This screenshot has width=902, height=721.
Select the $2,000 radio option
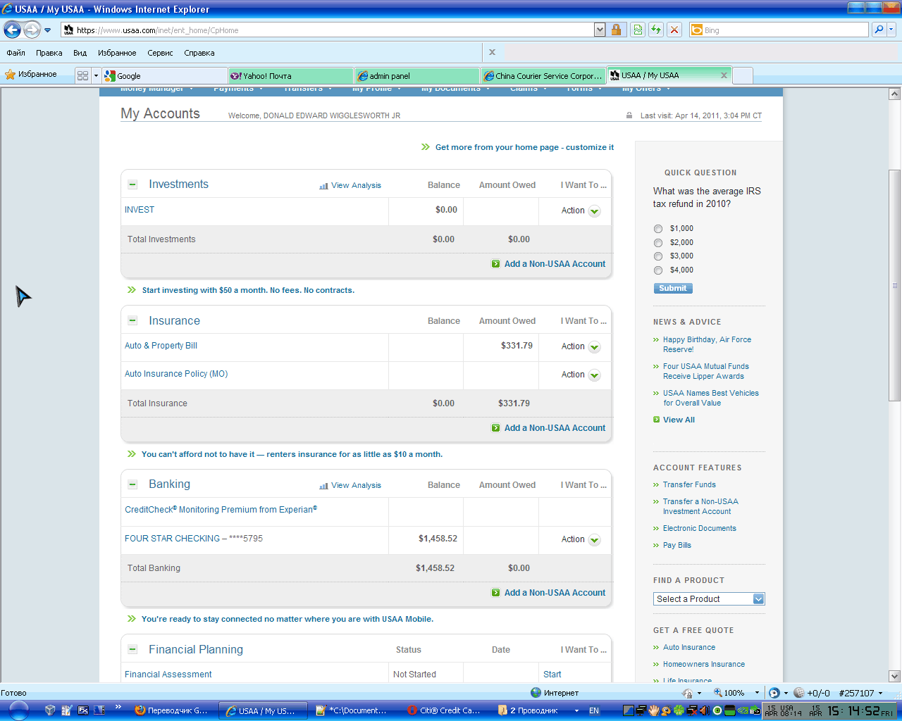658,243
